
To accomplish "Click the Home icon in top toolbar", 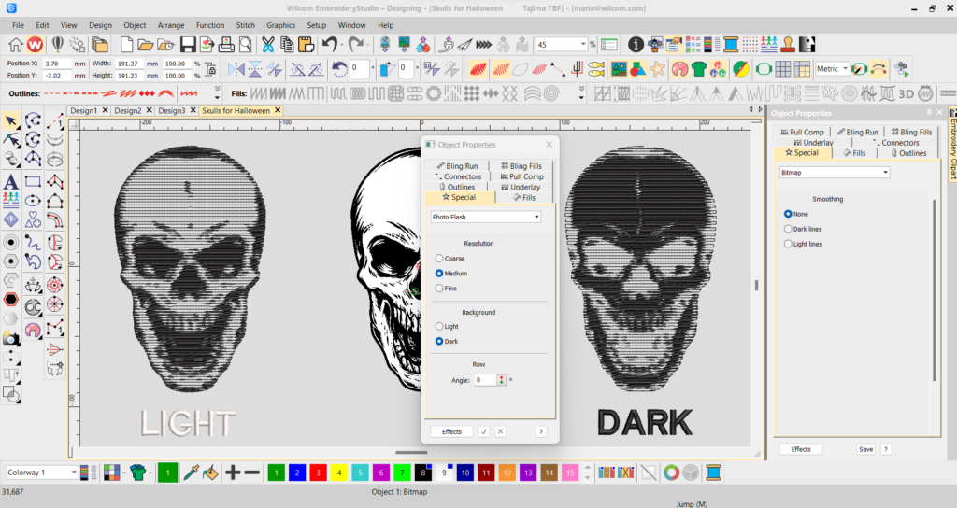I will pos(15,44).
